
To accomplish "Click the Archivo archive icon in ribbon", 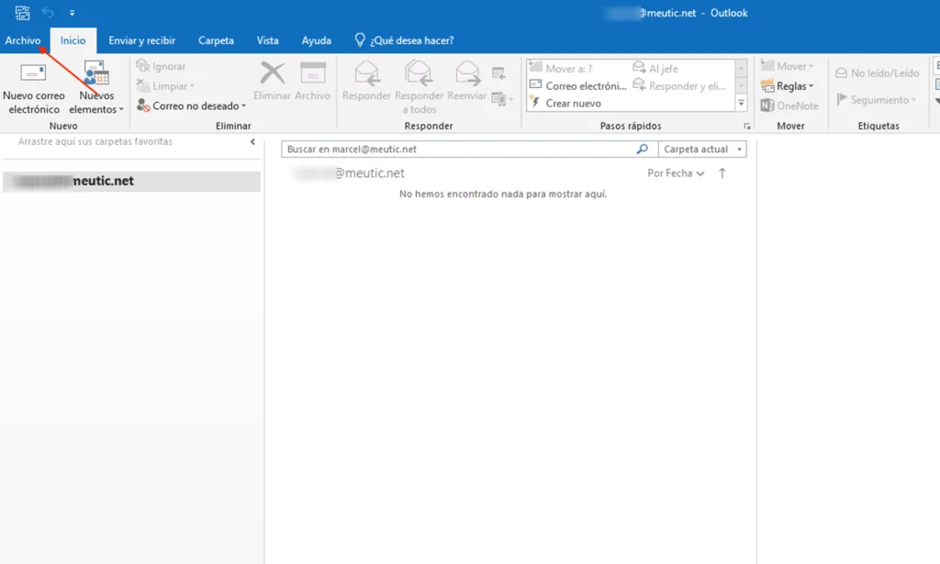I will [313, 73].
